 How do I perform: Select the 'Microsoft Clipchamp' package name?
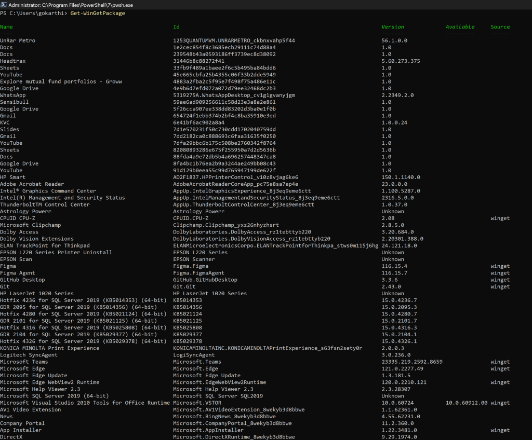tap(31, 225)
